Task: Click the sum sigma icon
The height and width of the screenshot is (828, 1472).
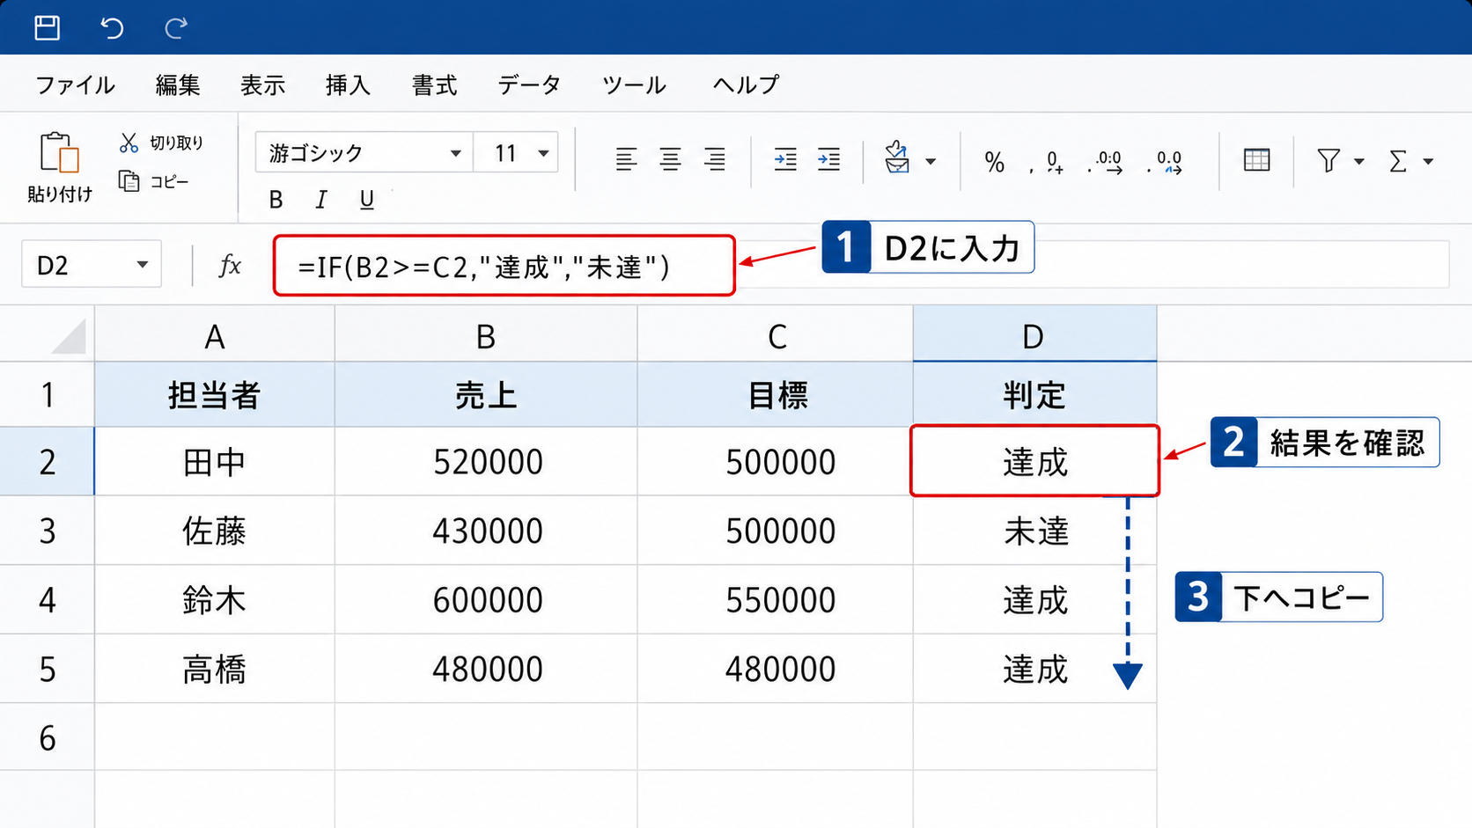Action: pyautogui.click(x=1398, y=161)
